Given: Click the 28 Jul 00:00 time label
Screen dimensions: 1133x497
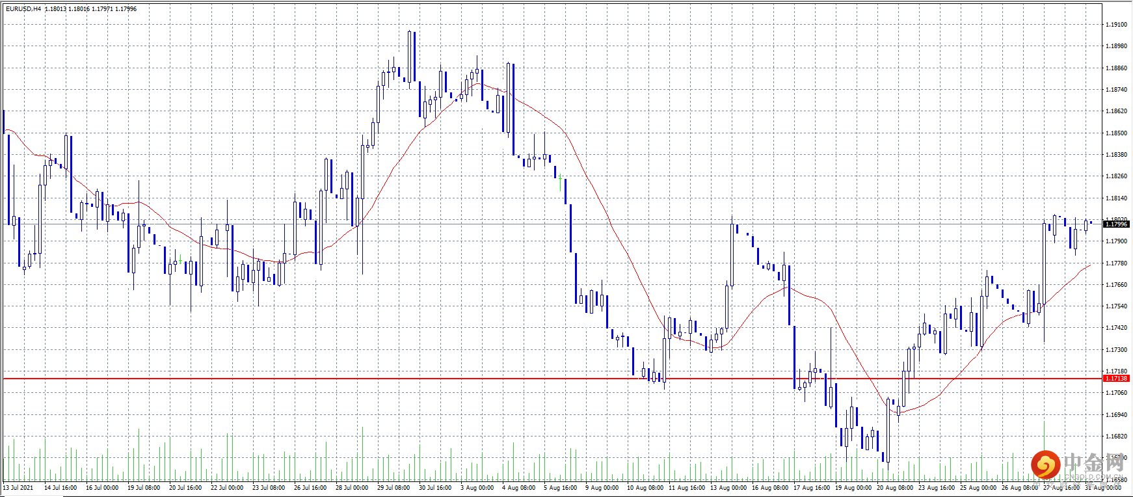Looking at the screenshot, I should click(x=352, y=487).
